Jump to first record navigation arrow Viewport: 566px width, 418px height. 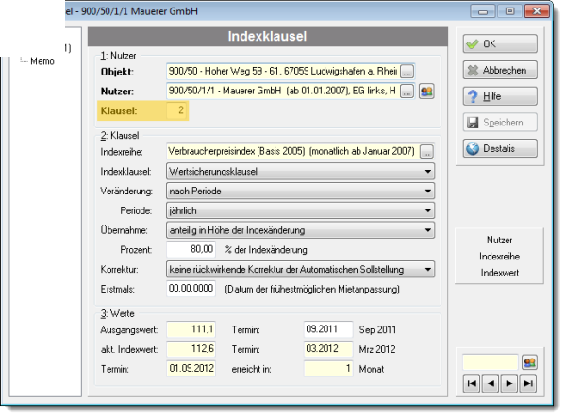click(x=472, y=383)
